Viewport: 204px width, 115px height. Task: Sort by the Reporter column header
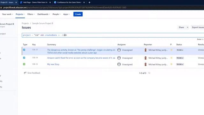pyautogui.click(x=148, y=45)
